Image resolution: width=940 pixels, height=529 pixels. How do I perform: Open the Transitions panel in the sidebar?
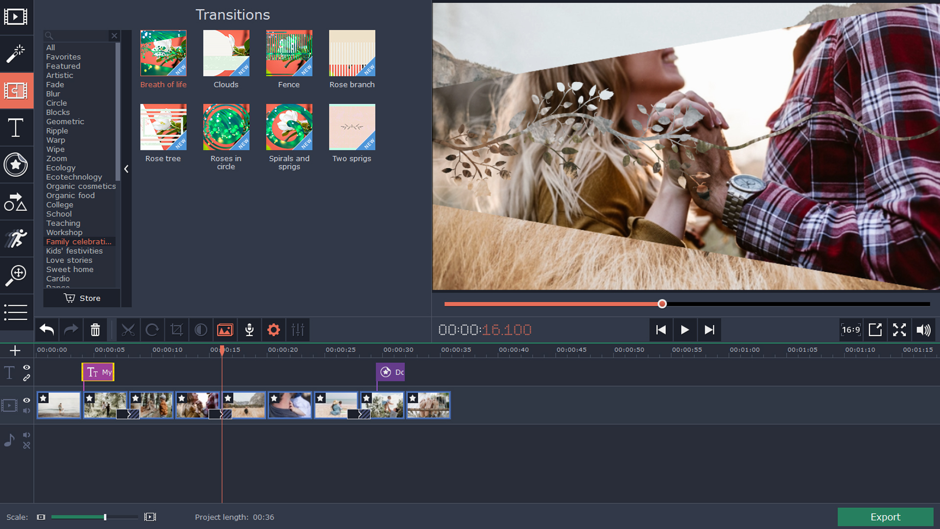[x=17, y=91]
